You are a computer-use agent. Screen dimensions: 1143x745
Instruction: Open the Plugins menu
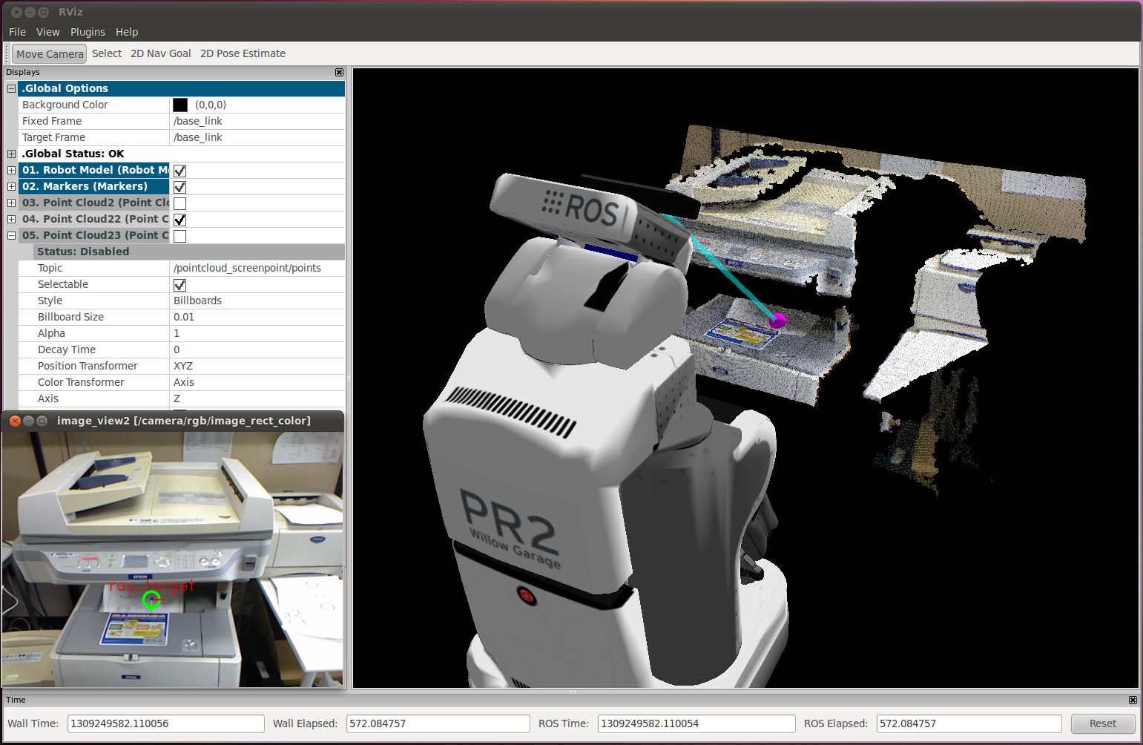88,32
